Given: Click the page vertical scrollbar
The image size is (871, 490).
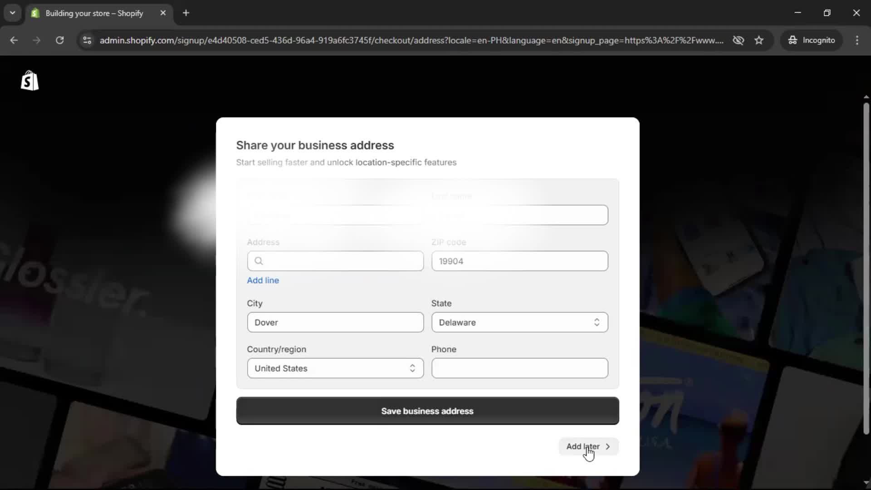Looking at the screenshot, I should (866, 268).
